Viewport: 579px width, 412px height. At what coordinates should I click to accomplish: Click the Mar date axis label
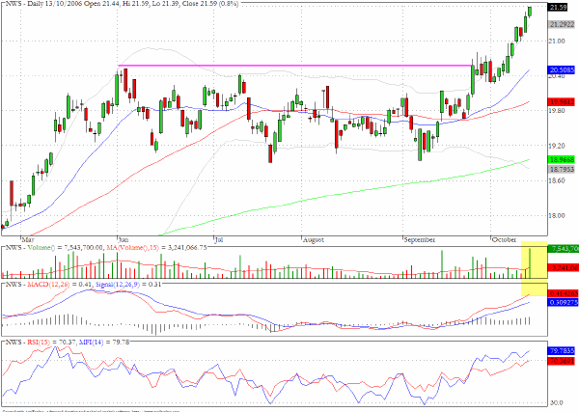pyautogui.click(x=28, y=239)
